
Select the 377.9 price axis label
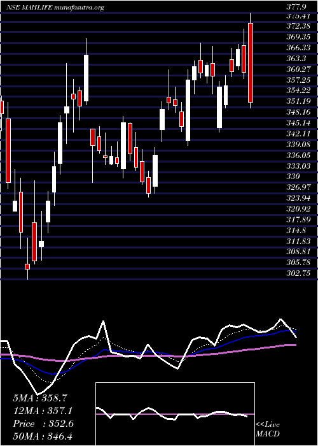(297, 8)
